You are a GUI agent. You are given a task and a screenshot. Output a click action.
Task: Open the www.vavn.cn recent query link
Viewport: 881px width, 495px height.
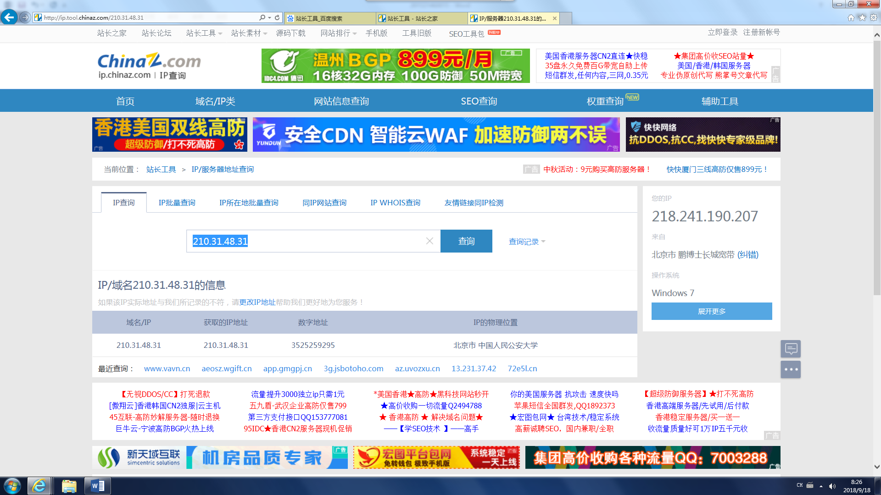pos(167,368)
